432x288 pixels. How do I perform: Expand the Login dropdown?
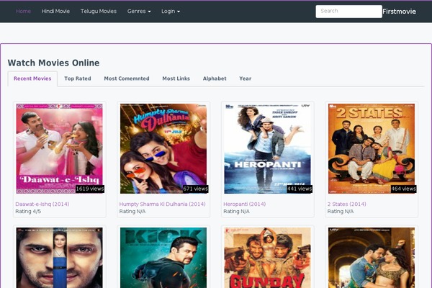171,12
